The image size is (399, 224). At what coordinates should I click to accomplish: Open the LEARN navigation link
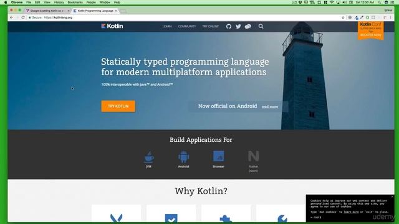coord(167,26)
